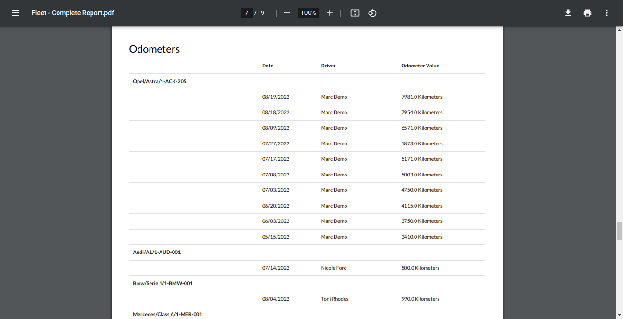
Task: Click the date 06/20/2022
Action: [276, 206]
